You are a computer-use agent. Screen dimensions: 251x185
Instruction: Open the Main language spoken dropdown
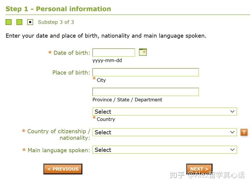(165, 150)
